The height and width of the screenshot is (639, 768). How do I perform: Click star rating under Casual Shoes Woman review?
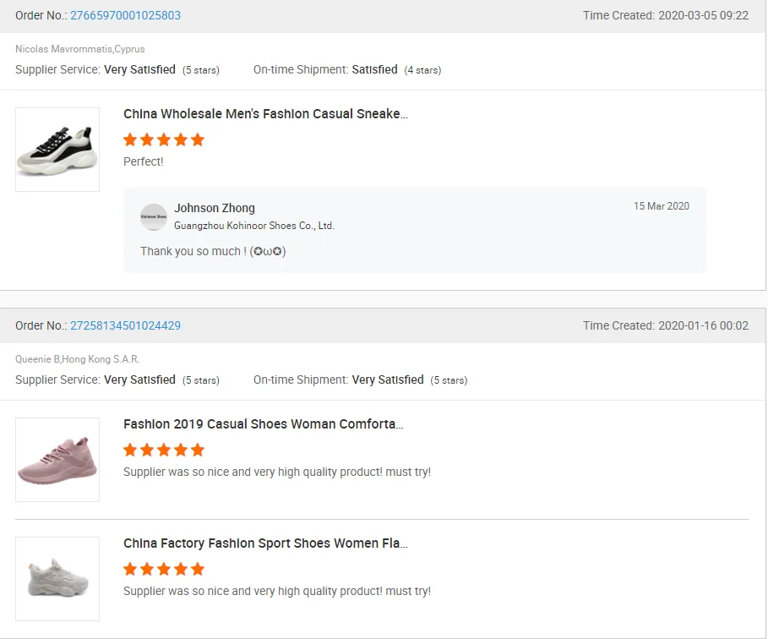(x=164, y=450)
